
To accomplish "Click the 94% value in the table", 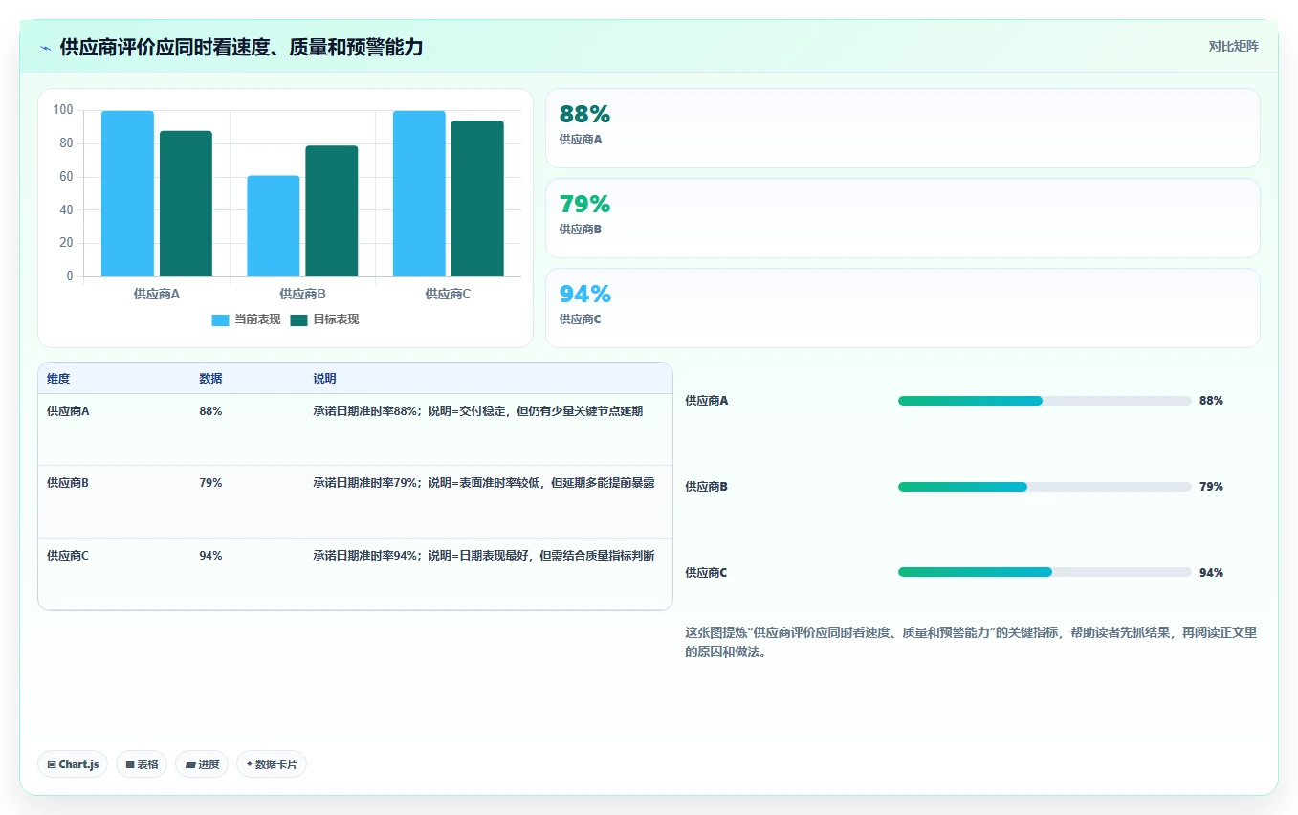I will (210, 556).
